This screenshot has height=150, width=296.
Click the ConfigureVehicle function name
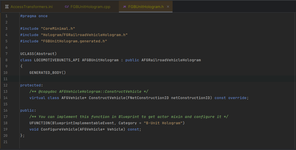59,129
